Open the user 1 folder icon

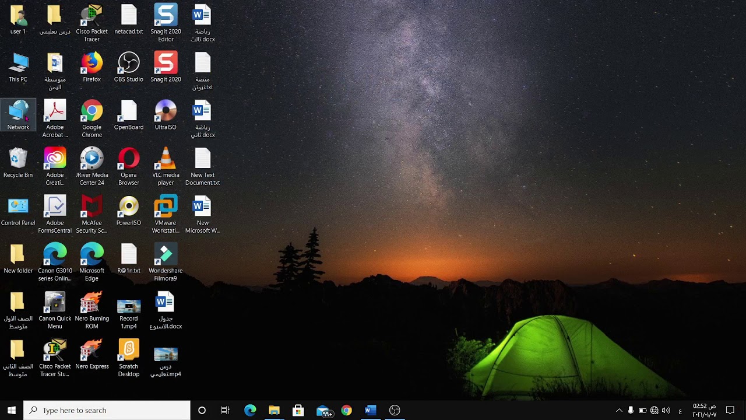[18, 19]
